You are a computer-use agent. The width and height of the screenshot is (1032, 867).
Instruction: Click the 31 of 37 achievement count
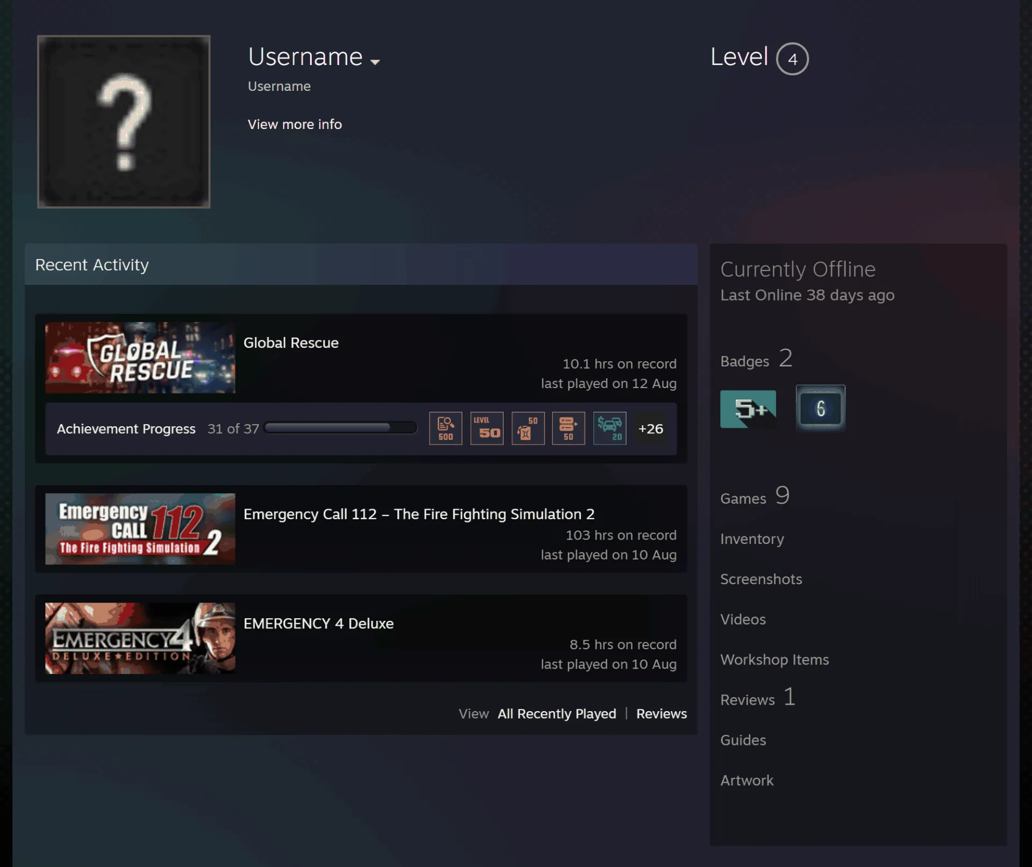(x=233, y=429)
